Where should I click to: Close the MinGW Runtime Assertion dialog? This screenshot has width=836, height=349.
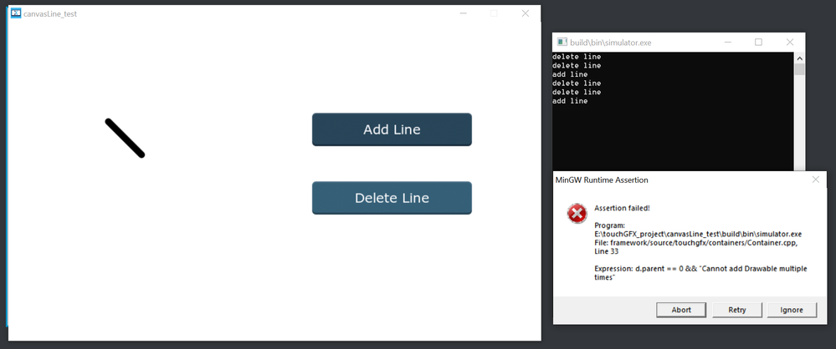click(x=816, y=180)
